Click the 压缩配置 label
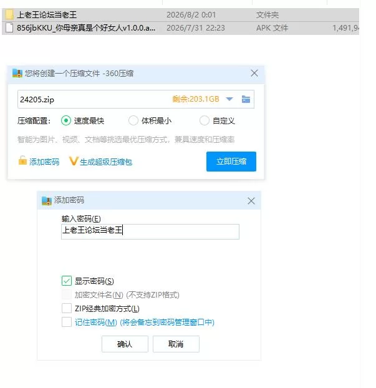Viewport: 376px width, 388px height. (x=34, y=121)
